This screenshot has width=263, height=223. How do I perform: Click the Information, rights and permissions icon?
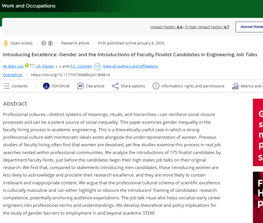pyautogui.click(x=156, y=86)
